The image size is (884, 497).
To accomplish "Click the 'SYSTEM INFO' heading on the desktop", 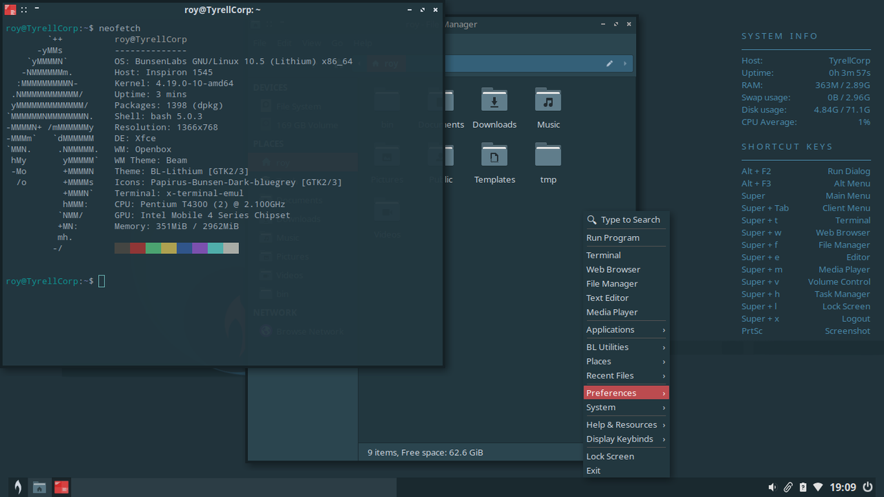I will [x=780, y=36].
